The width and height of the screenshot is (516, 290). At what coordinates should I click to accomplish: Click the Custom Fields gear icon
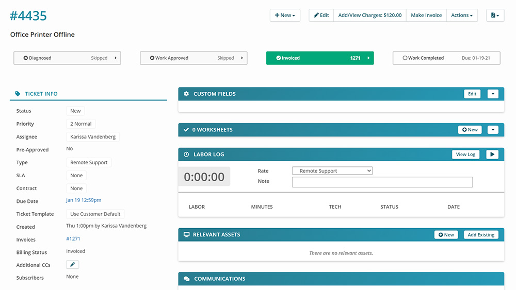186,94
